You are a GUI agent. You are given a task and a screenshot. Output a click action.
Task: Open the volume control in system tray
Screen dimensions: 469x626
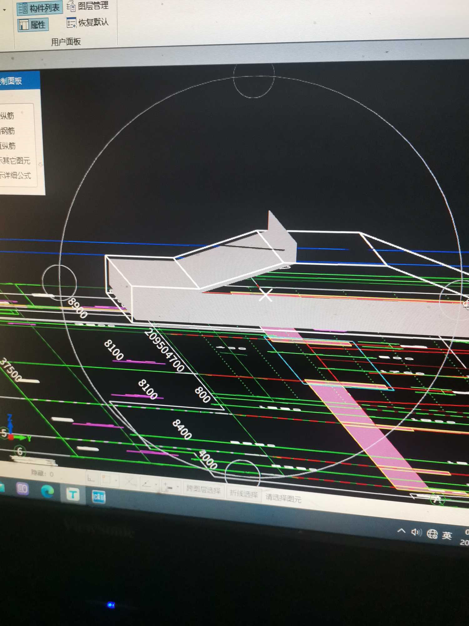tap(416, 532)
